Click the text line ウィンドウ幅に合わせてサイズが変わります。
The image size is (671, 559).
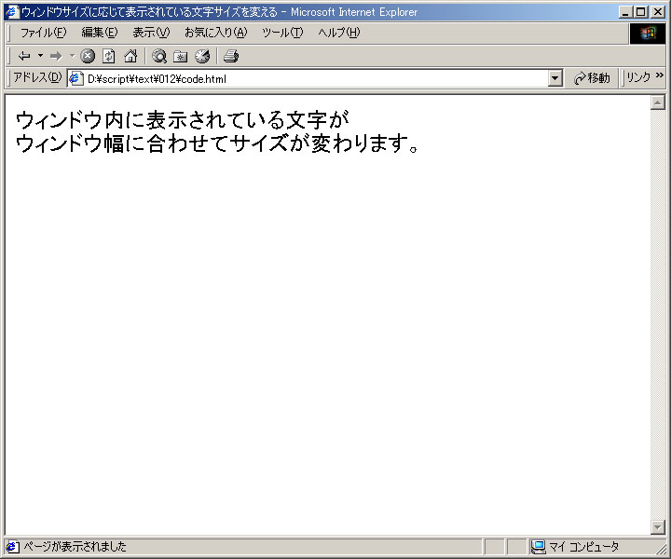pyautogui.click(x=217, y=143)
